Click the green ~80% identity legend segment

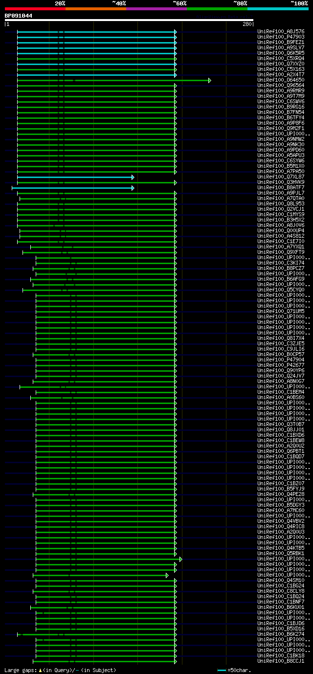(x=217, y=8)
